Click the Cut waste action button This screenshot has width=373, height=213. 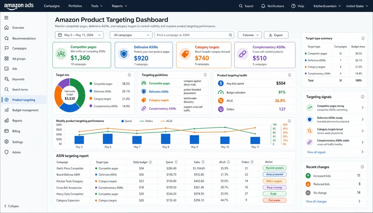click(274, 200)
